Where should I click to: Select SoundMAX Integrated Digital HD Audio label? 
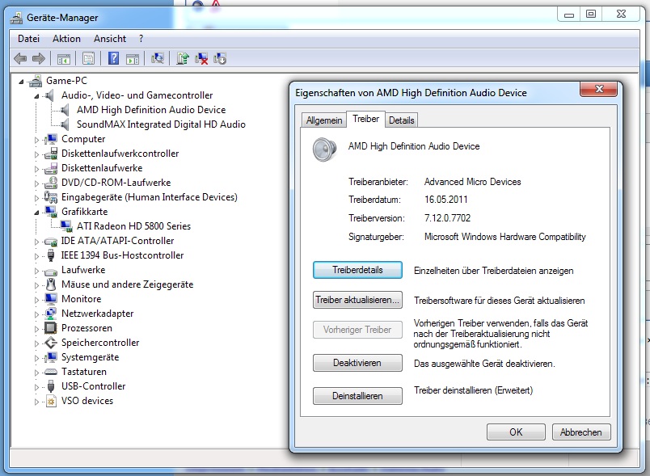pos(161,124)
